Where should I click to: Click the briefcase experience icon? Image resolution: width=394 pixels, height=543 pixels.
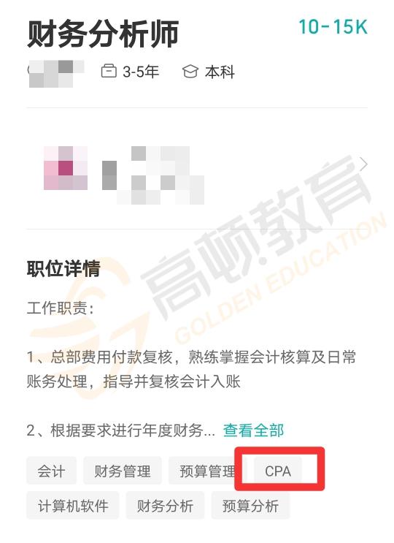click(109, 71)
